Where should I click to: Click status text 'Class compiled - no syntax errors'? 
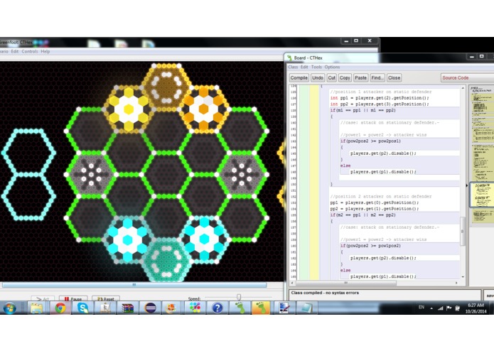click(x=325, y=293)
